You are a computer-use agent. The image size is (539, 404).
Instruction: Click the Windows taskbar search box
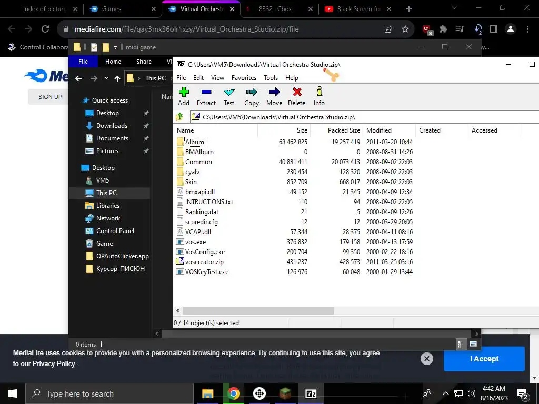click(109, 393)
